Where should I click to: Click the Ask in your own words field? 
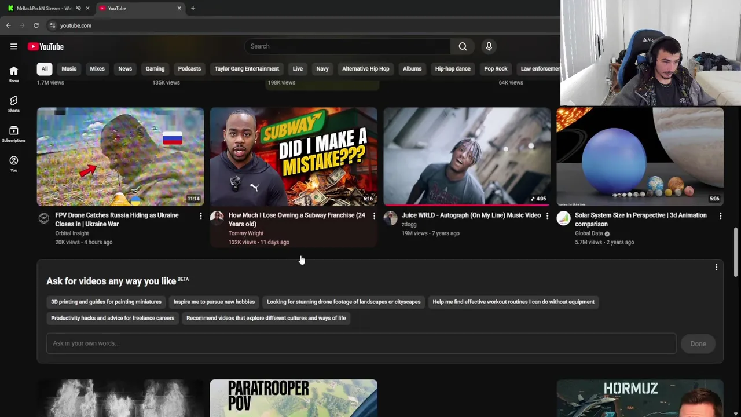click(361, 343)
